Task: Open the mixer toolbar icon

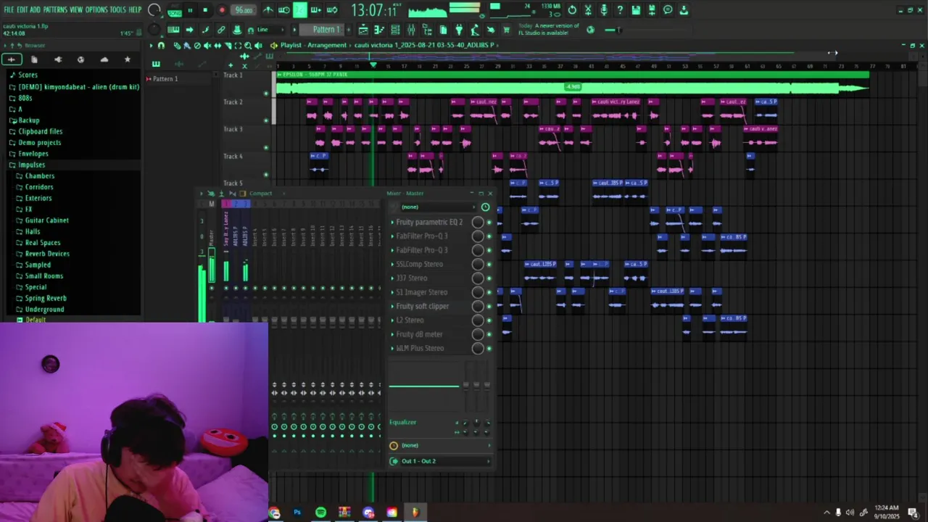Action: (x=411, y=30)
